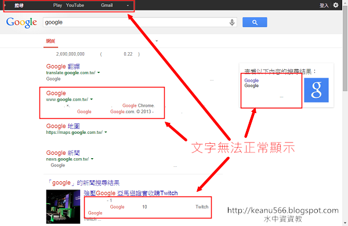Expand arrow next to translate.google.com.tw
The width and height of the screenshot is (348, 226).
99,72
